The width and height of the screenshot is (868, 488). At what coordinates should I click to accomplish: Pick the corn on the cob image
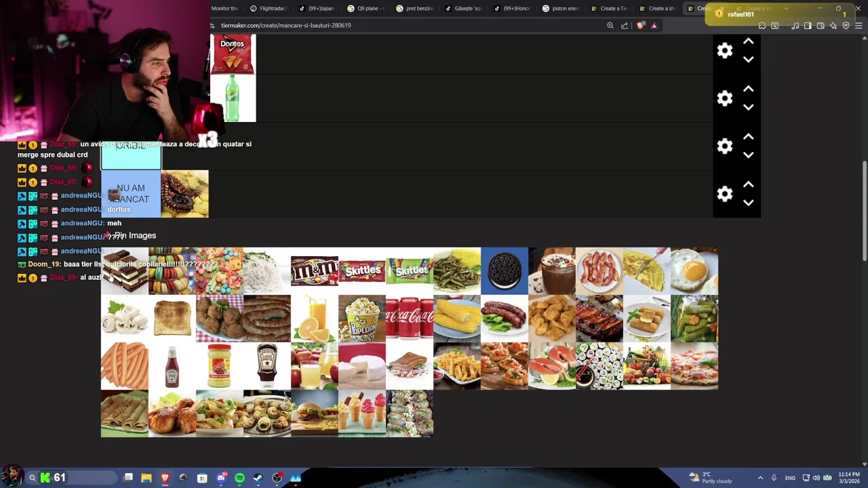(457, 319)
